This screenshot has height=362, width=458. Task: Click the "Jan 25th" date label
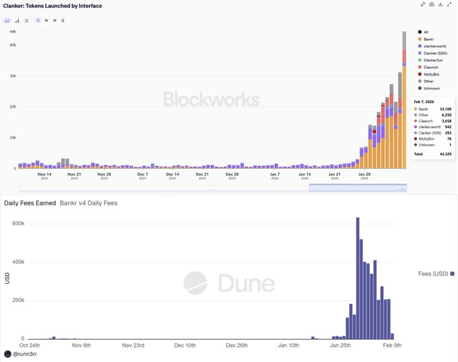tap(340, 345)
